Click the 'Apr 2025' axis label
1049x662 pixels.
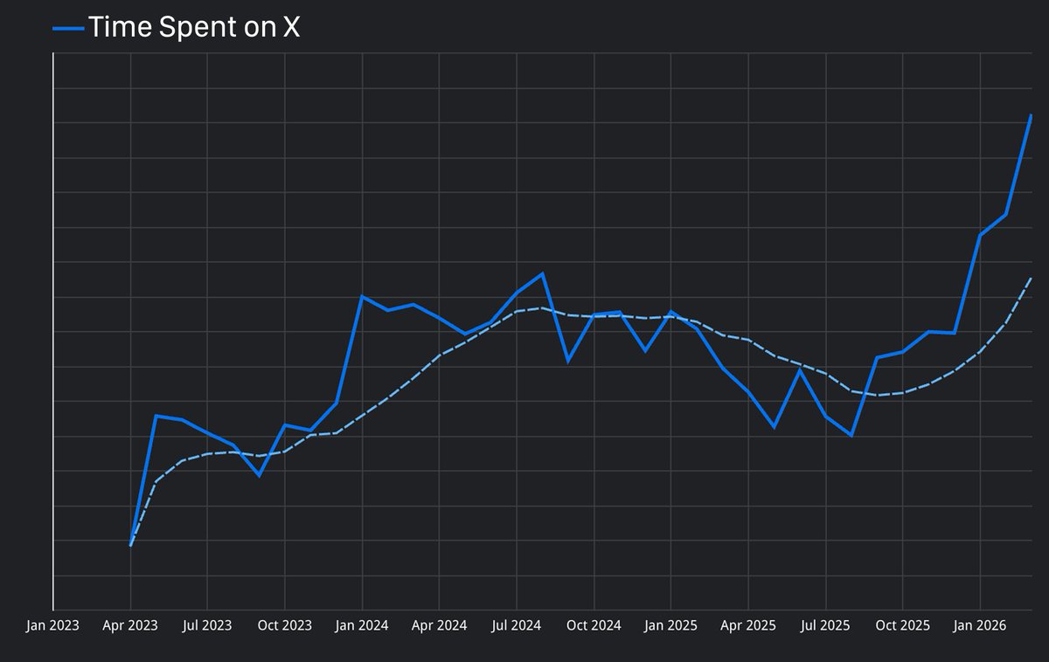click(748, 625)
